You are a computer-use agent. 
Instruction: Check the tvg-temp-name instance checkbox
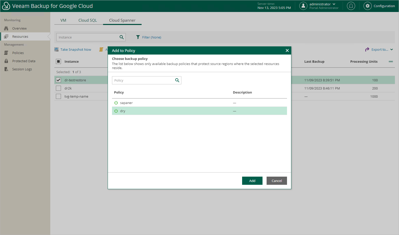coord(58,96)
